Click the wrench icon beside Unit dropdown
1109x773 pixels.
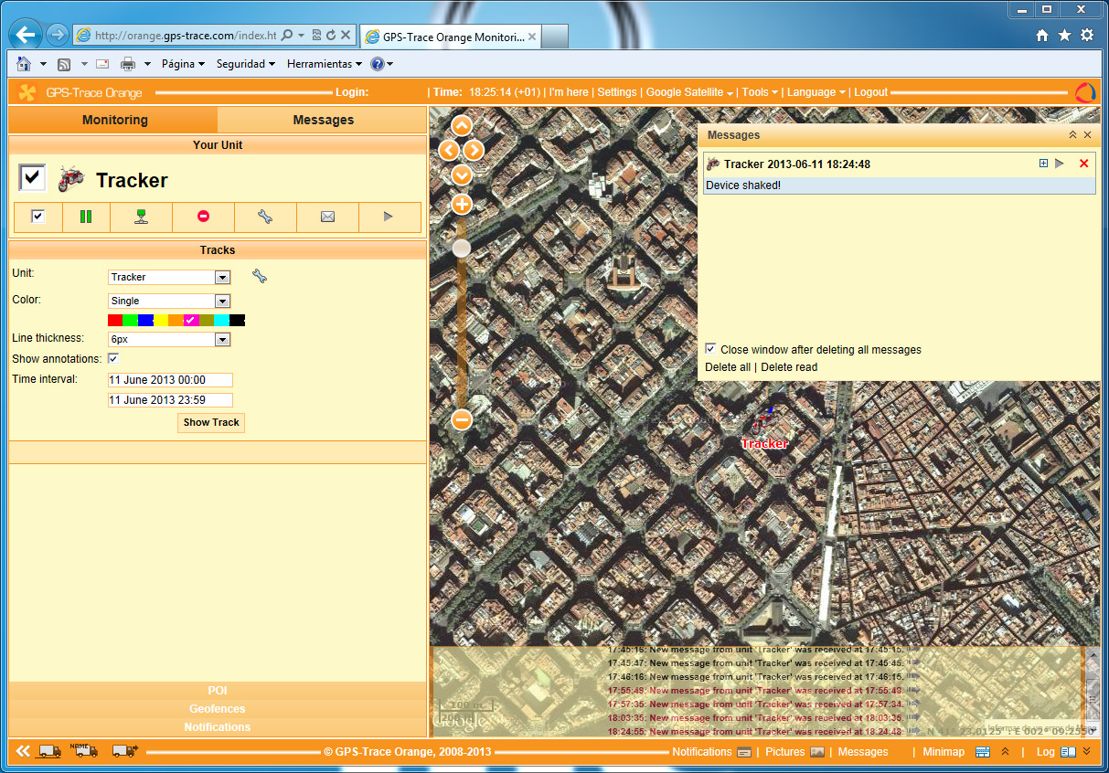(x=260, y=276)
